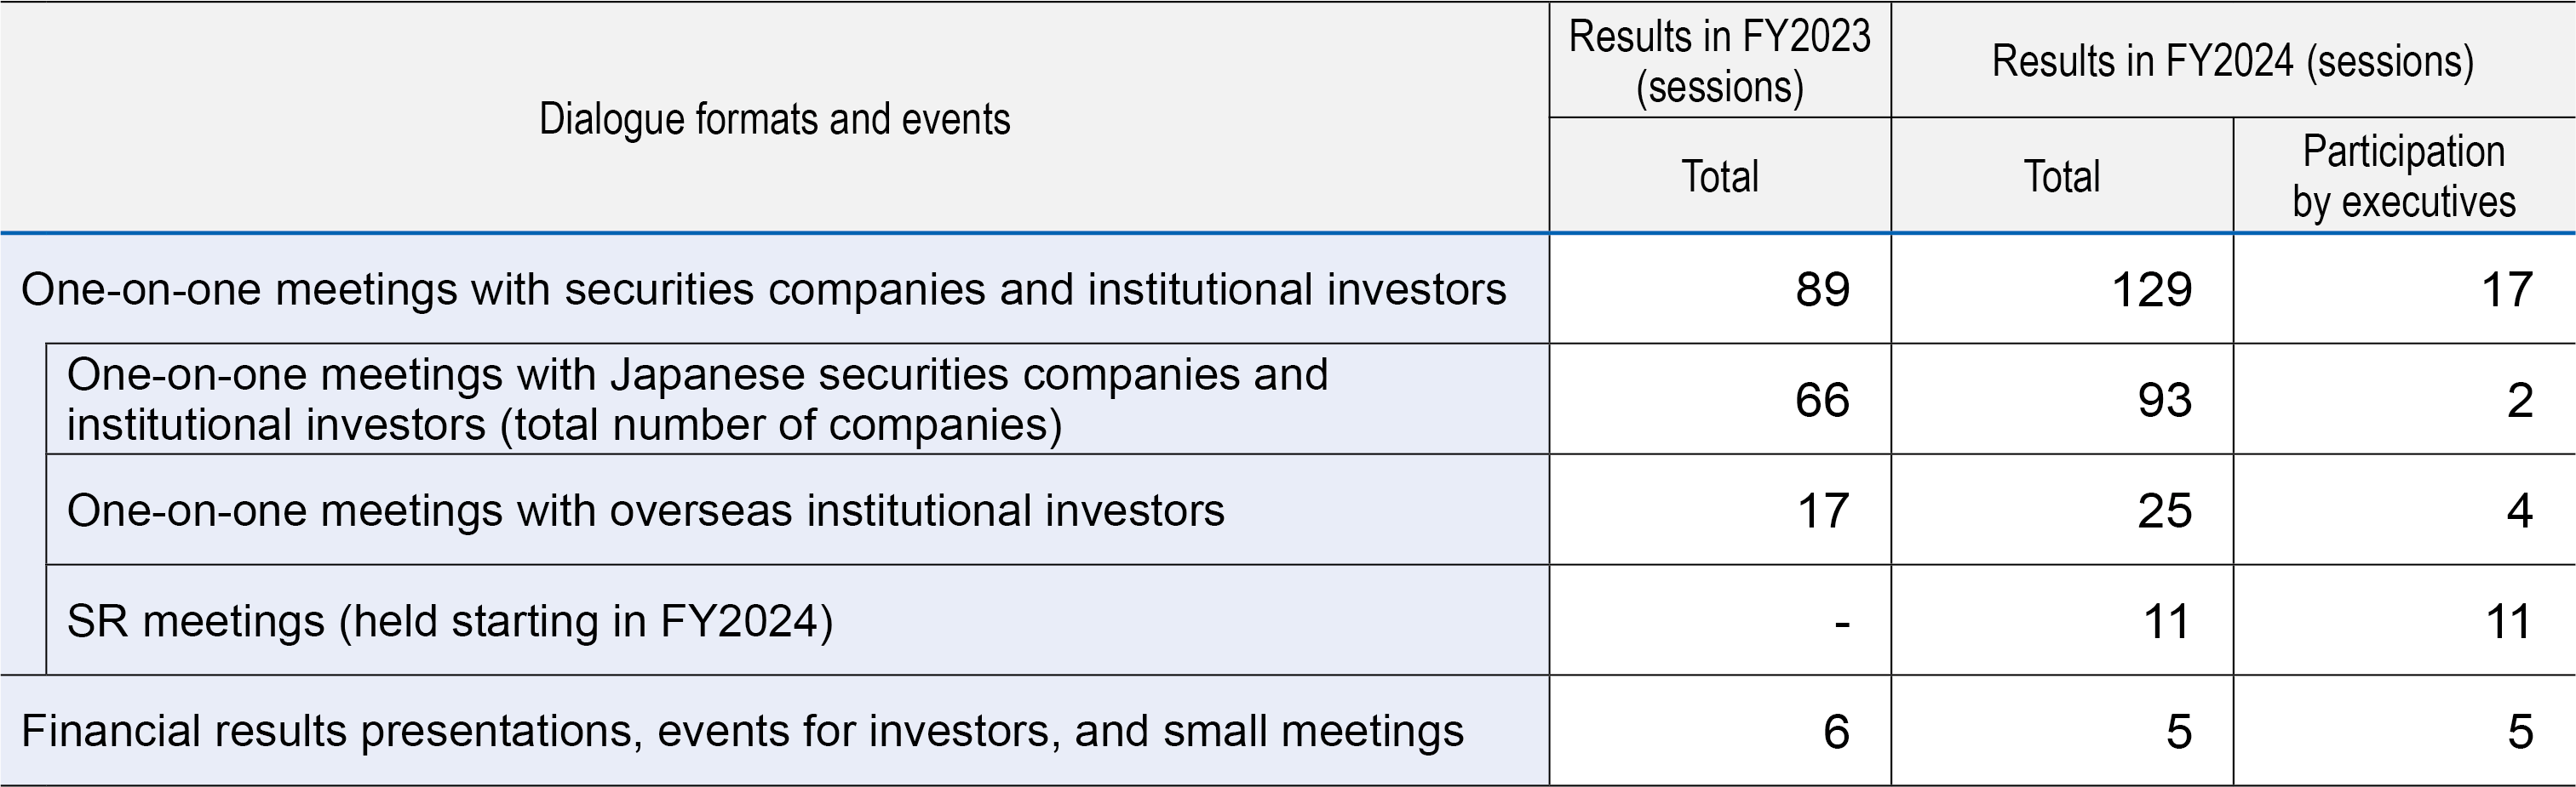Click the "Total" subheader under FY2023
Viewport: 2576px width, 787px height.
pos(1719,177)
